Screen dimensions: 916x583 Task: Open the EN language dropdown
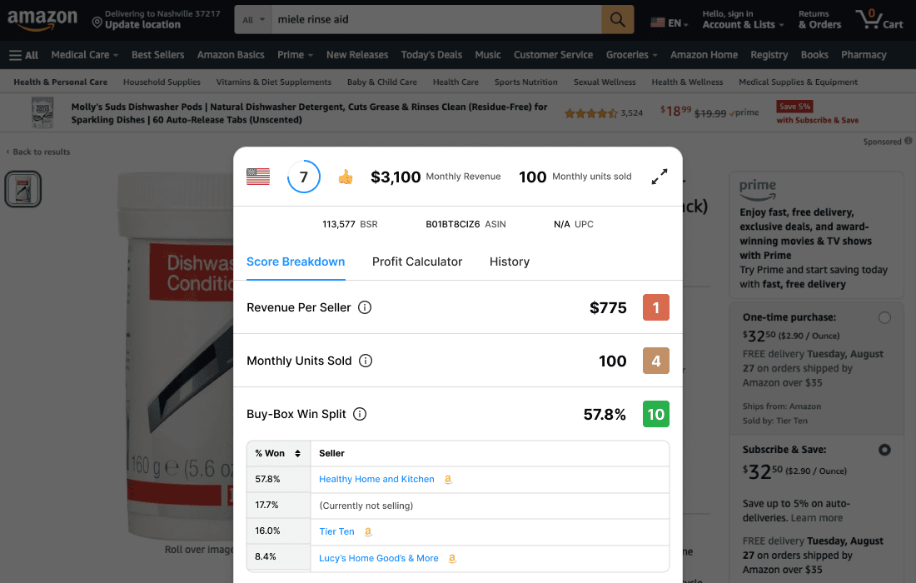pos(670,23)
